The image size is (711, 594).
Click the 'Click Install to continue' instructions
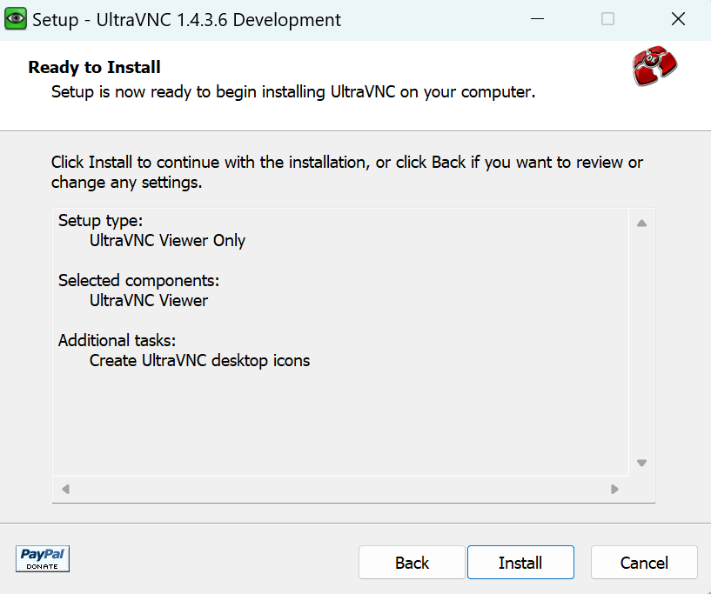(347, 172)
